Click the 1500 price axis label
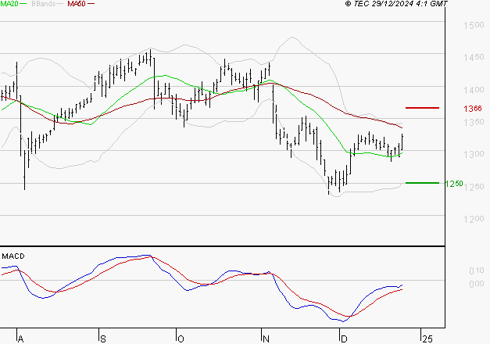The height and width of the screenshot is (344, 490). (x=474, y=25)
